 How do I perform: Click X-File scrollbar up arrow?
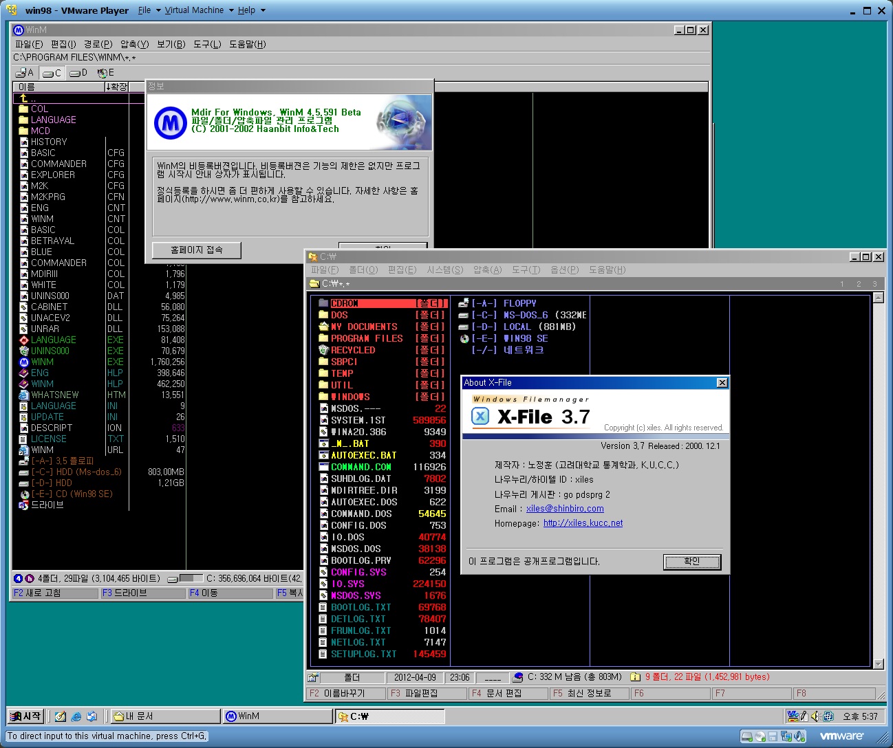pyautogui.click(x=878, y=298)
